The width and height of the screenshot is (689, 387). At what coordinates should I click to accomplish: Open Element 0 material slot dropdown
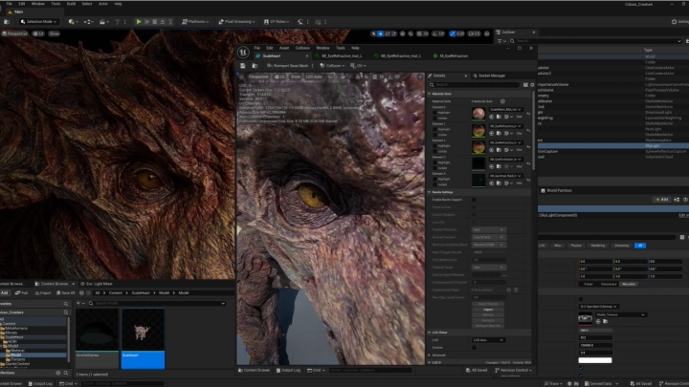pos(506,109)
